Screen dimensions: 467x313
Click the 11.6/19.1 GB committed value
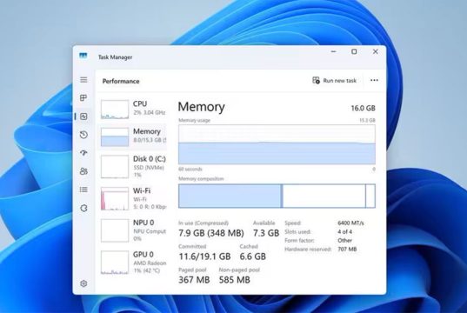(x=204, y=256)
